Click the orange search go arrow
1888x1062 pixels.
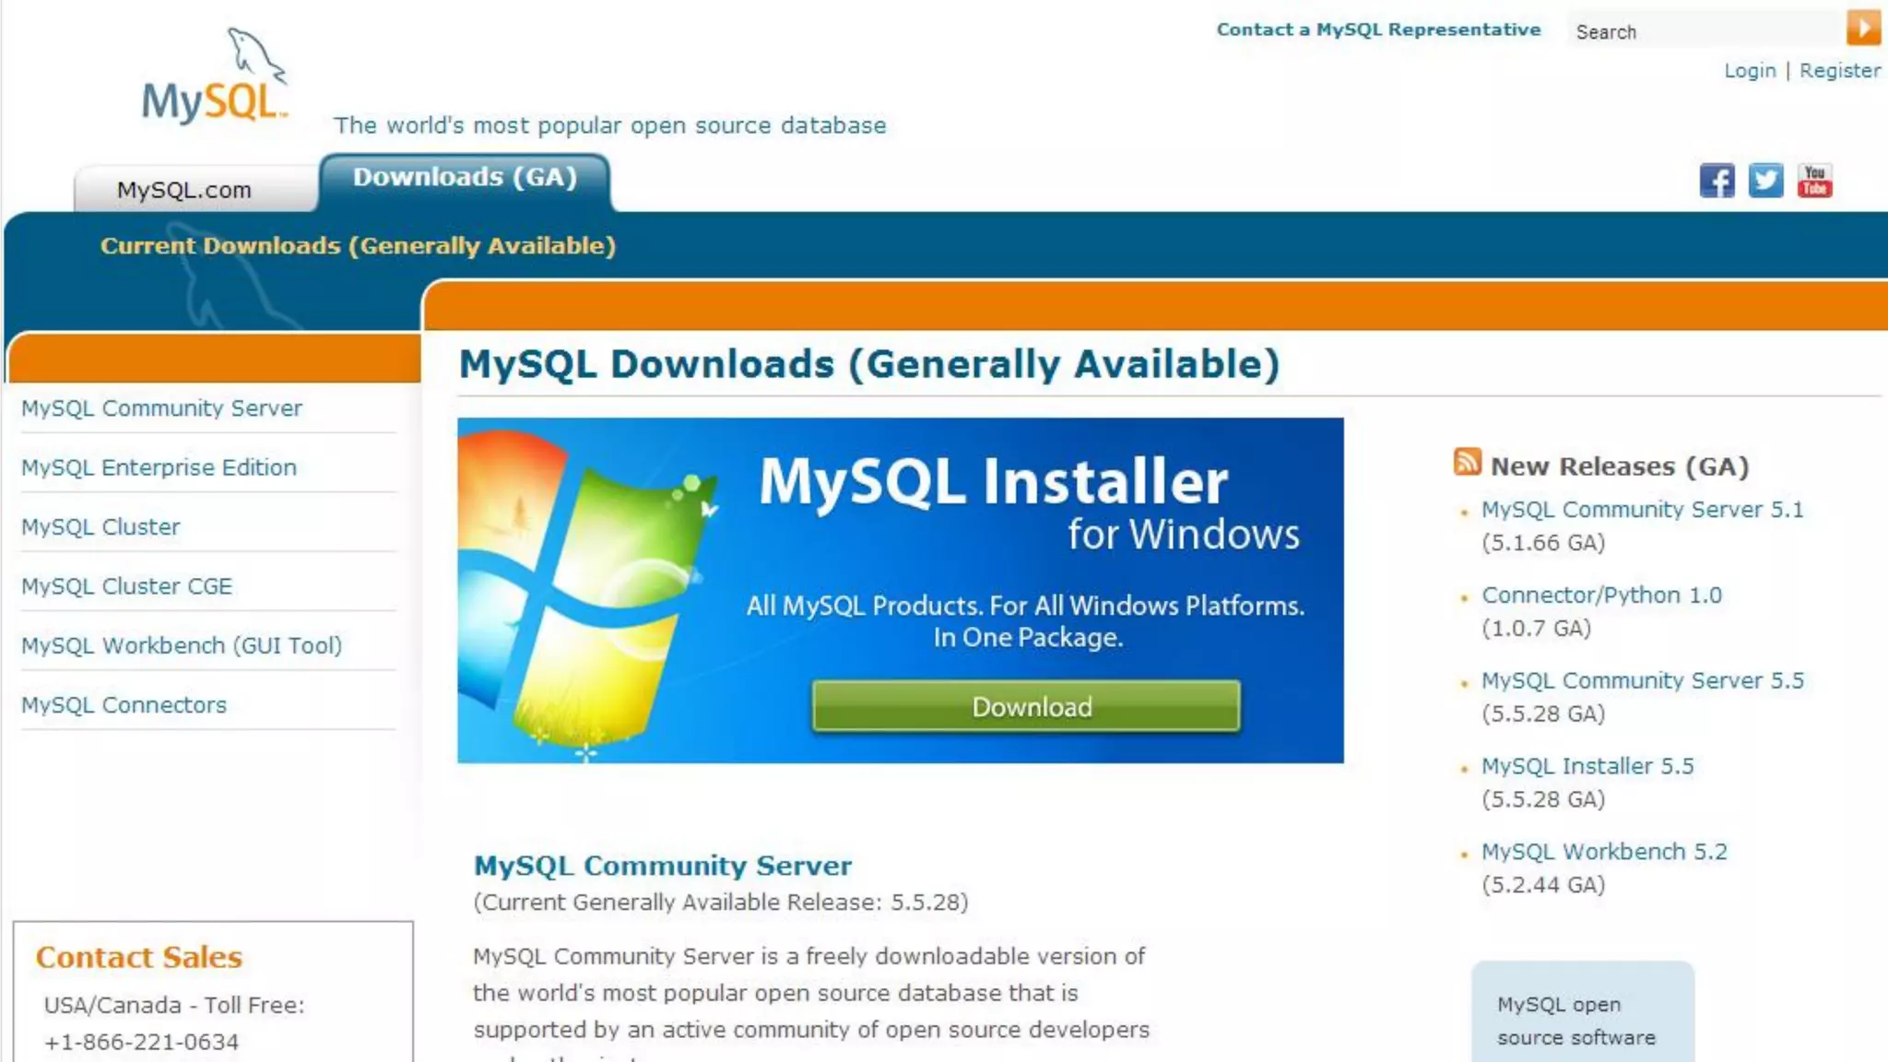pyautogui.click(x=1863, y=28)
